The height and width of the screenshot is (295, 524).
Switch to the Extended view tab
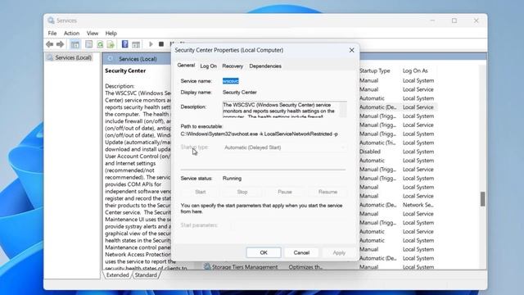(117, 275)
